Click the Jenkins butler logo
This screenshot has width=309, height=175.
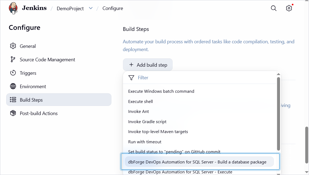click(x=13, y=8)
